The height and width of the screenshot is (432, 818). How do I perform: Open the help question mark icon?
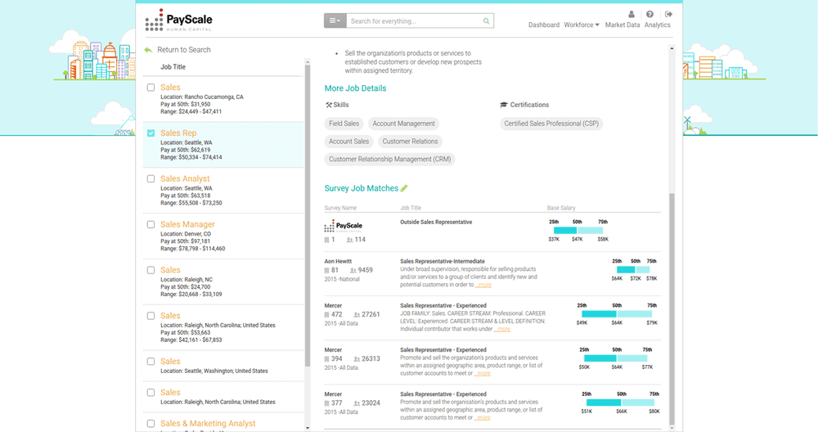[x=649, y=14]
